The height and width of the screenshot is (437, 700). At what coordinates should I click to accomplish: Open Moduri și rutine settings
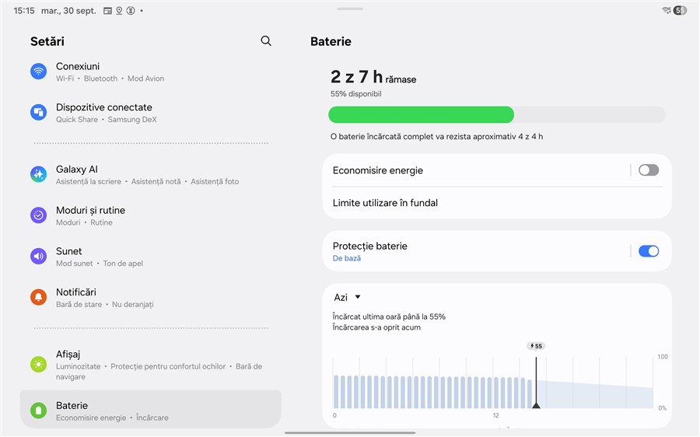[x=150, y=215]
